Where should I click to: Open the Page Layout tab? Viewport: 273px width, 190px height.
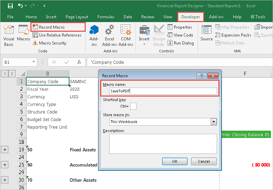tap(77, 17)
